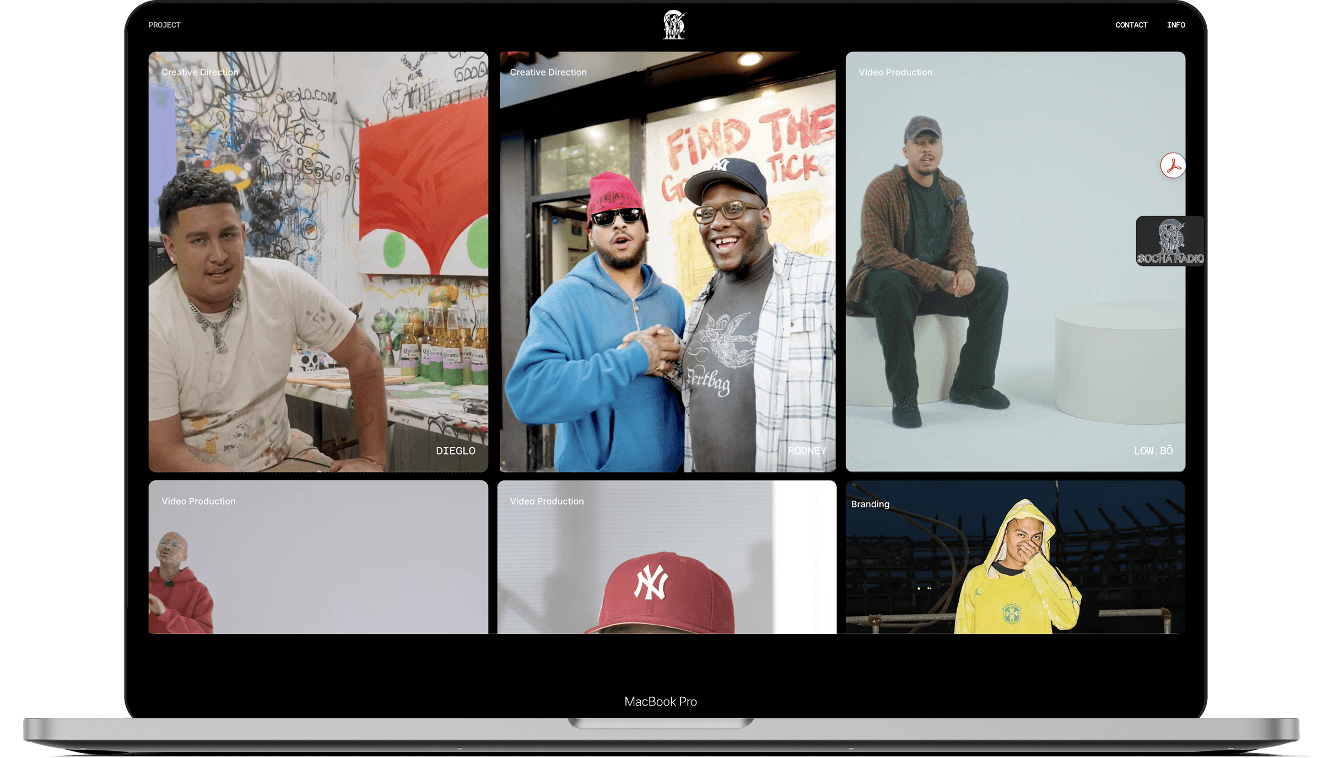Click Creative Direction label on RODNEY card

[548, 72]
